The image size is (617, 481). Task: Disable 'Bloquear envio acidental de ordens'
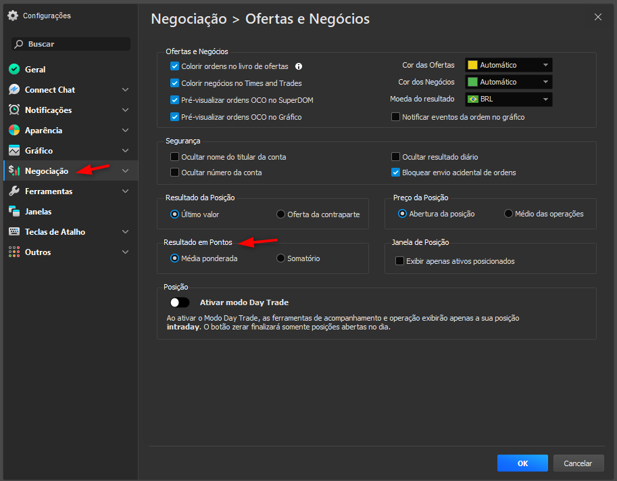pos(395,173)
